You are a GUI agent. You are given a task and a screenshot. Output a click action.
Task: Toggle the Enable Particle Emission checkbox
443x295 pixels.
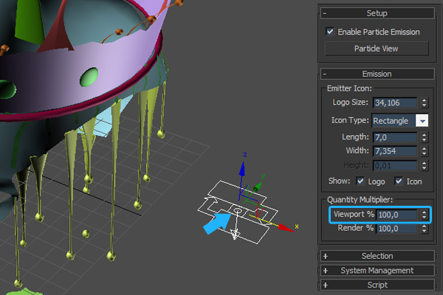tap(330, 32)
